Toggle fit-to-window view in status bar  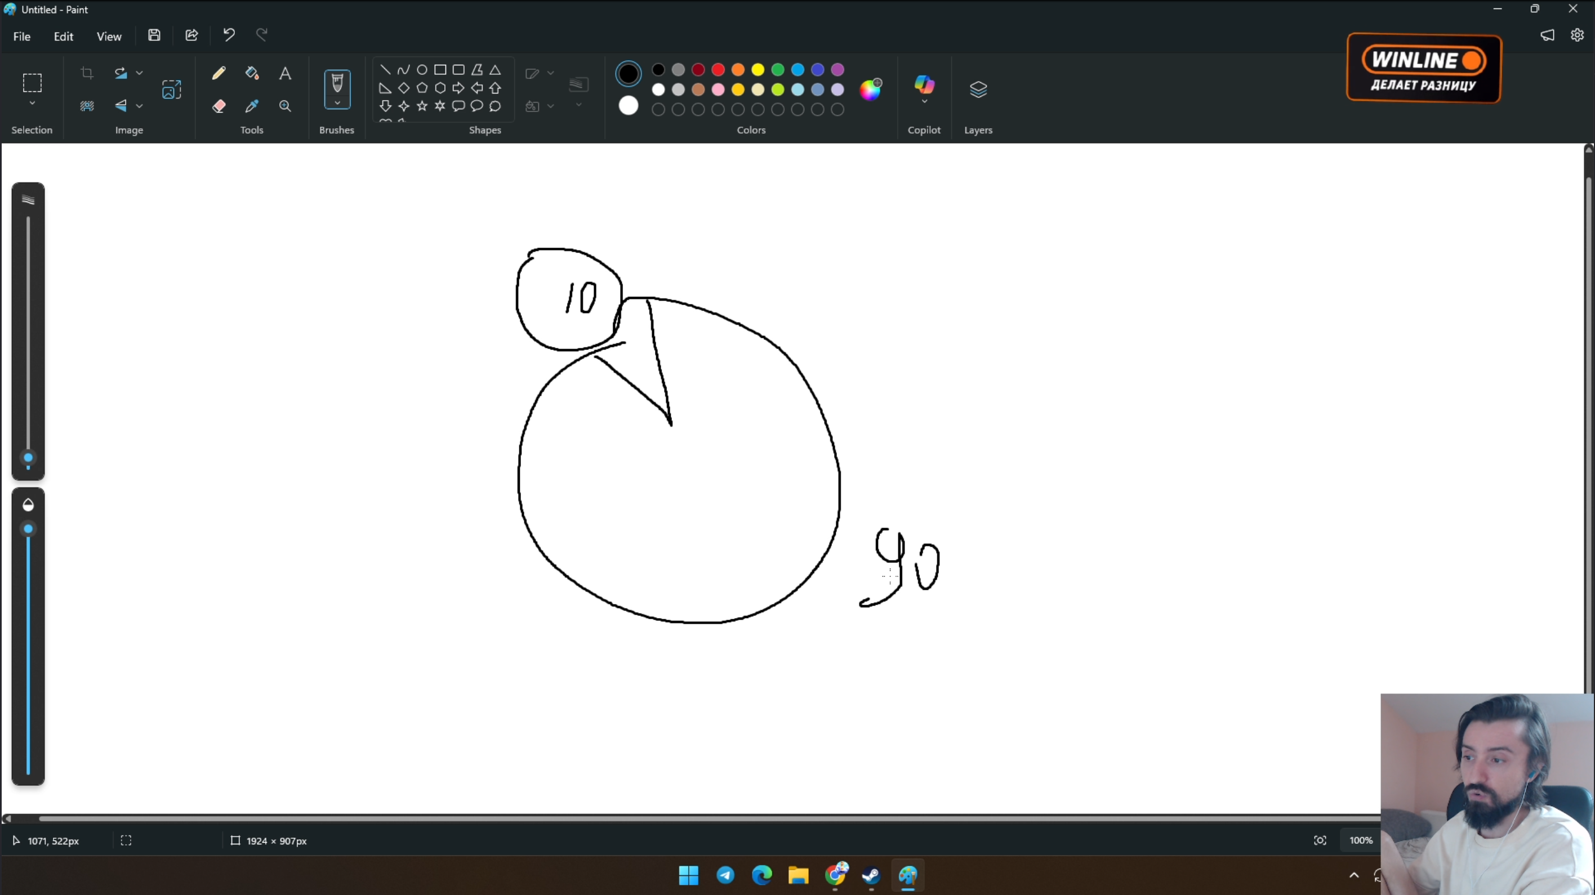1320,840
